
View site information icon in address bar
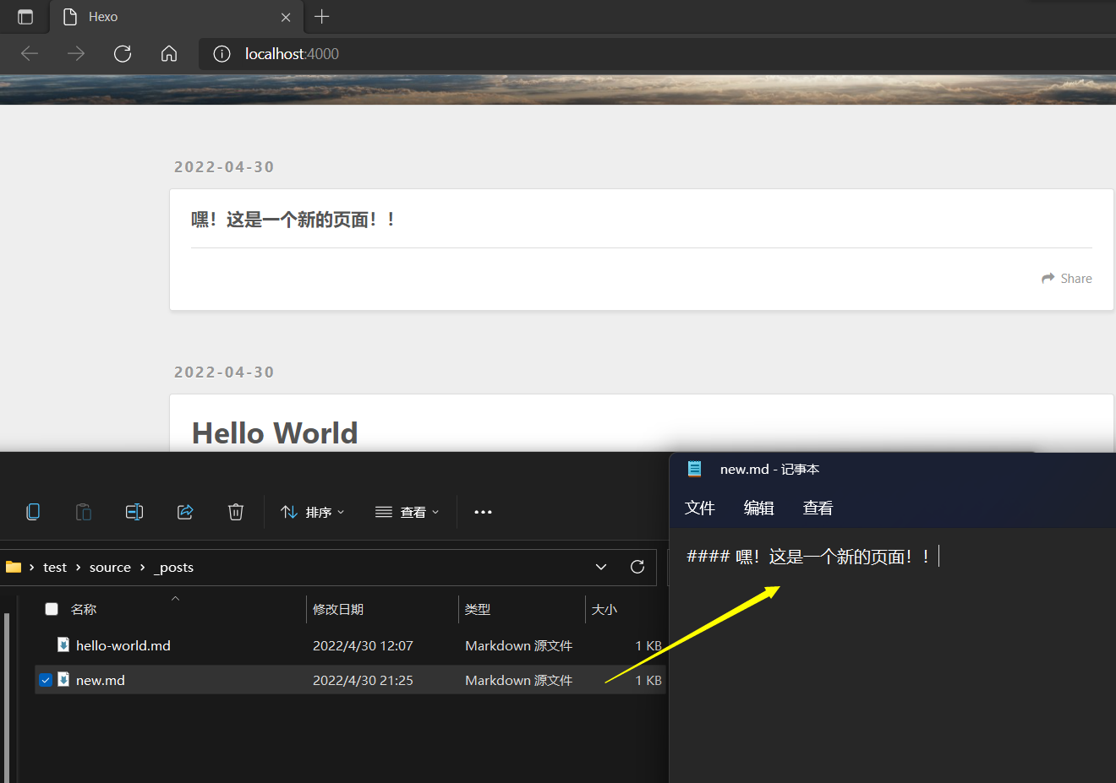click(222, 54)
